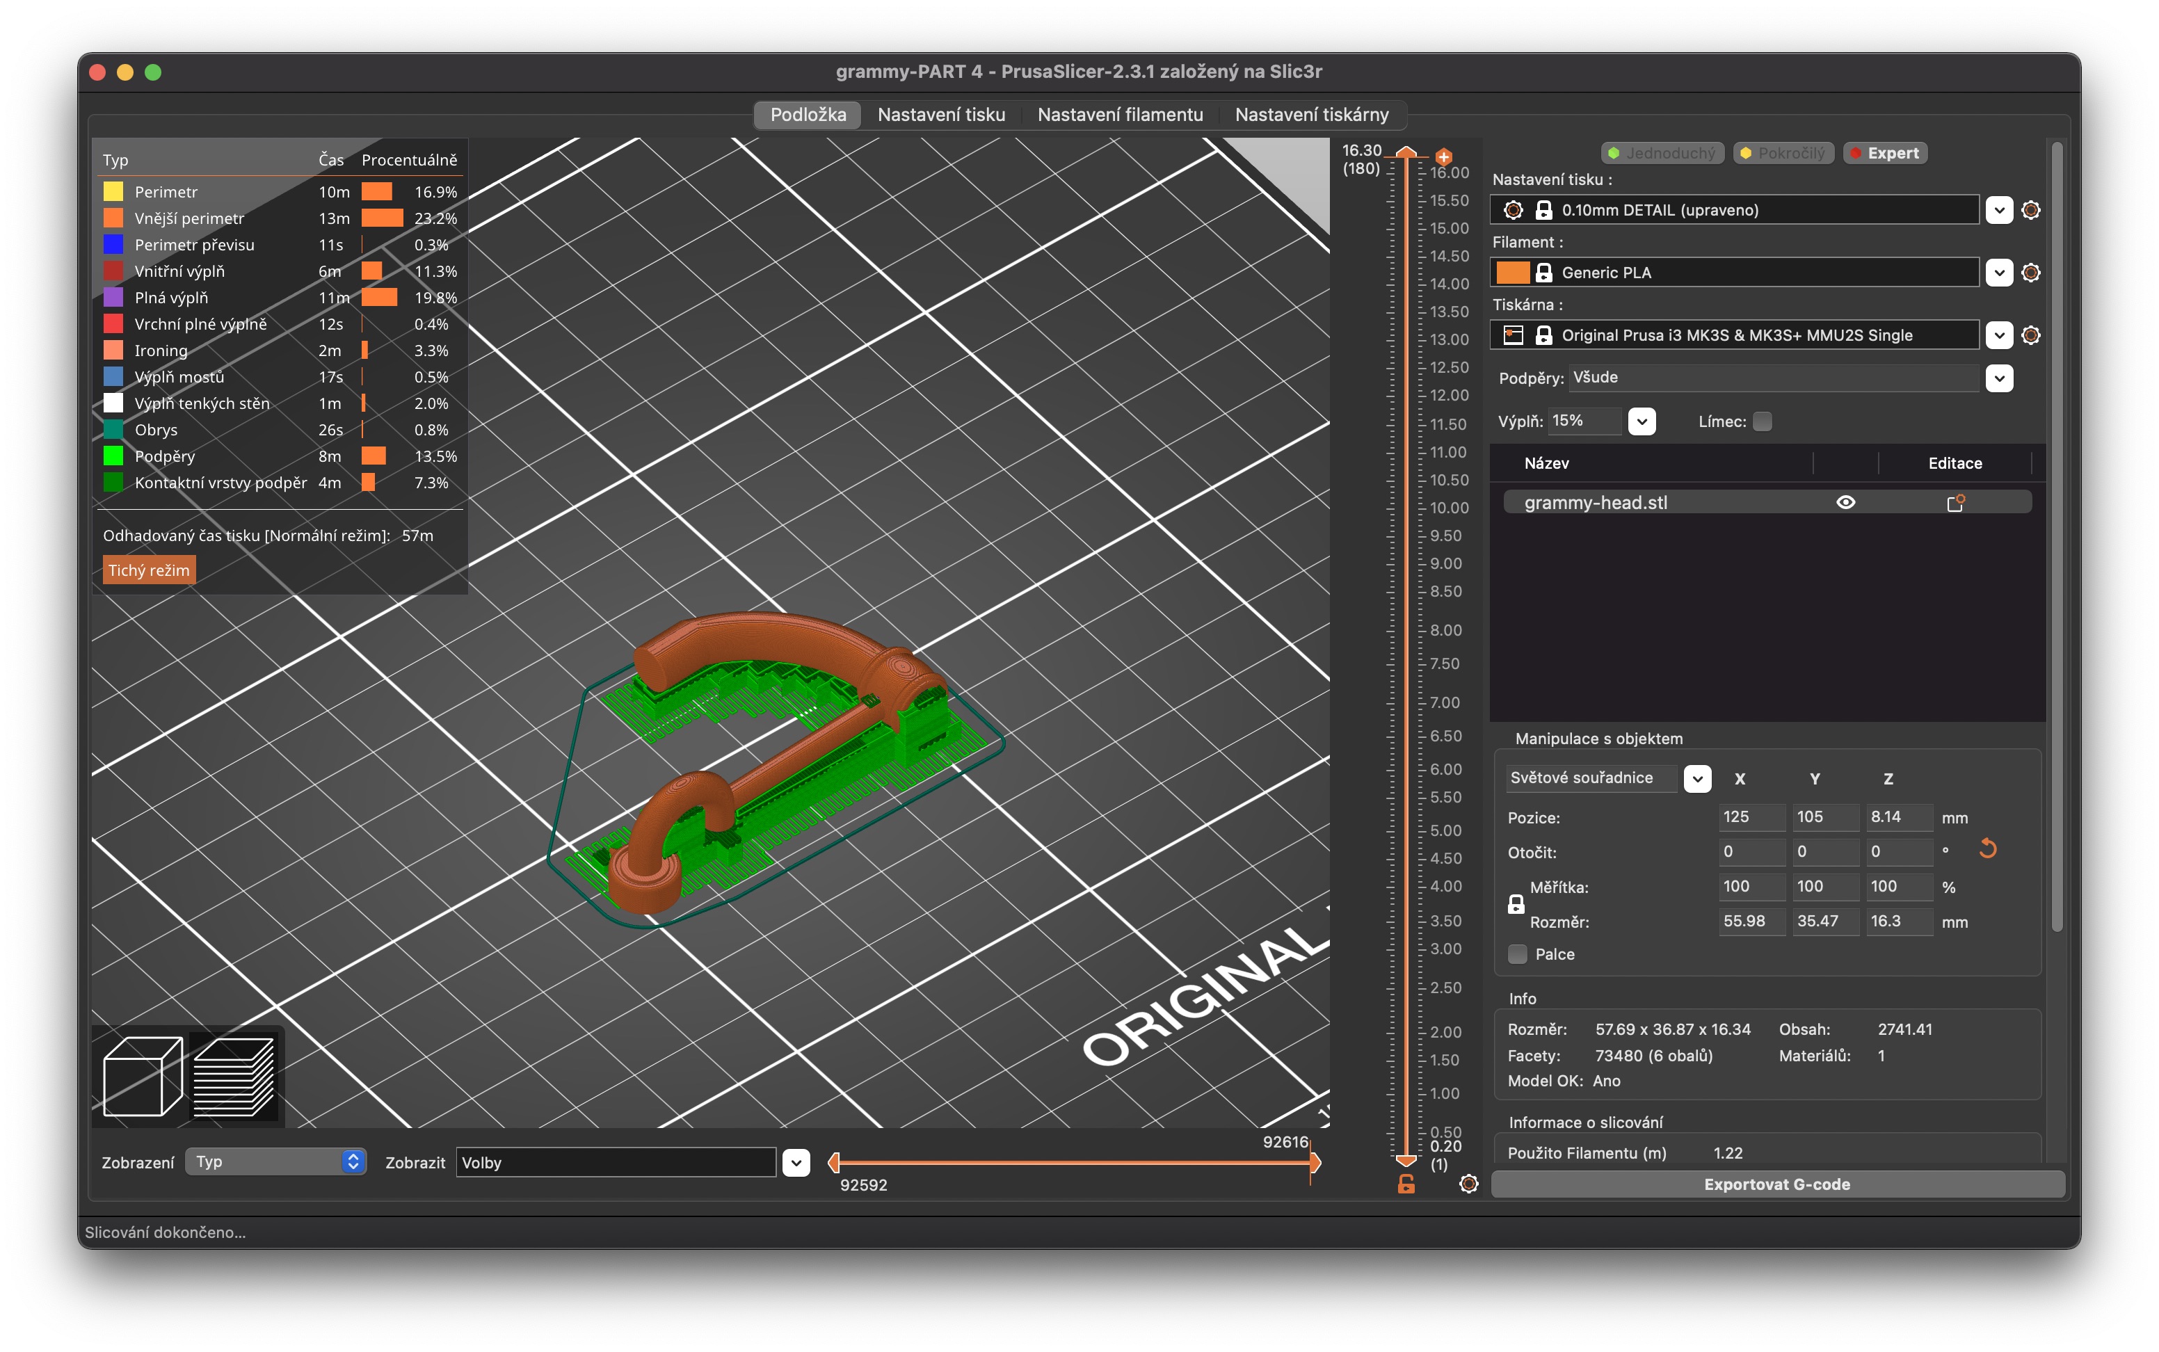Click the right sidebar vertical scrollbar
The image size is (2159, 1352).
click(x=2057, y=536)
